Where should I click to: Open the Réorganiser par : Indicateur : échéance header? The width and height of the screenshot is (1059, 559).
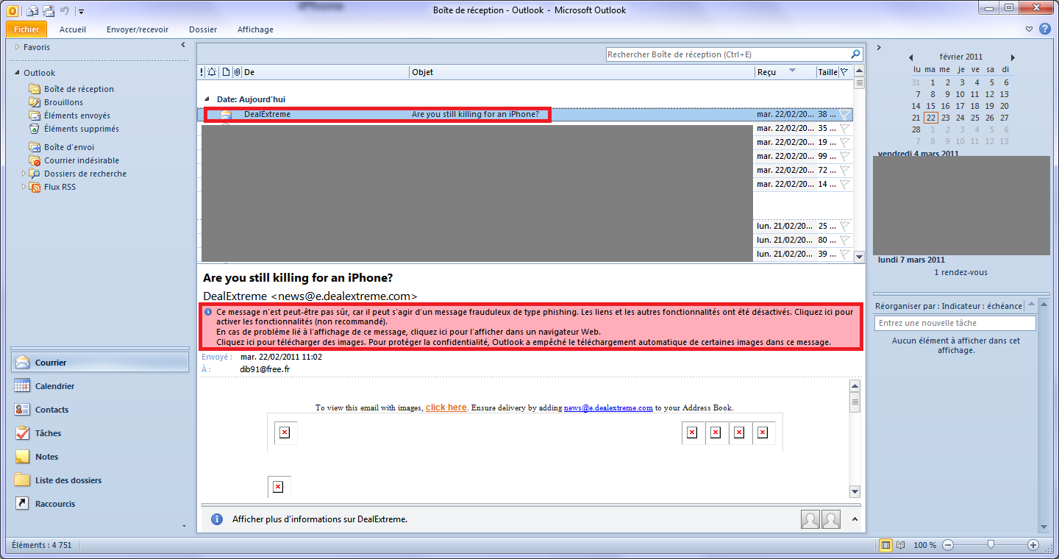point(949,306)
